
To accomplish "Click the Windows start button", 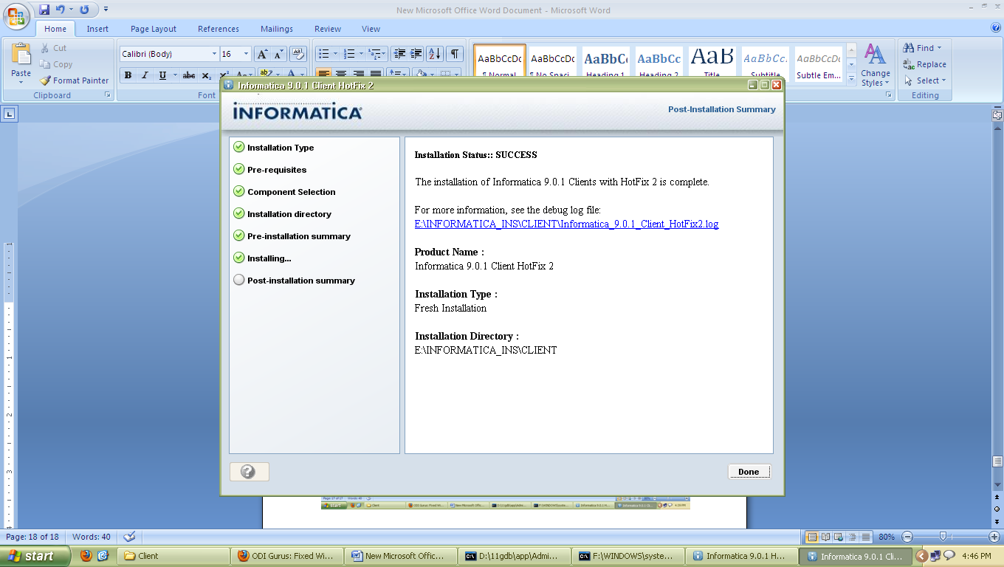I will [35, 556].
